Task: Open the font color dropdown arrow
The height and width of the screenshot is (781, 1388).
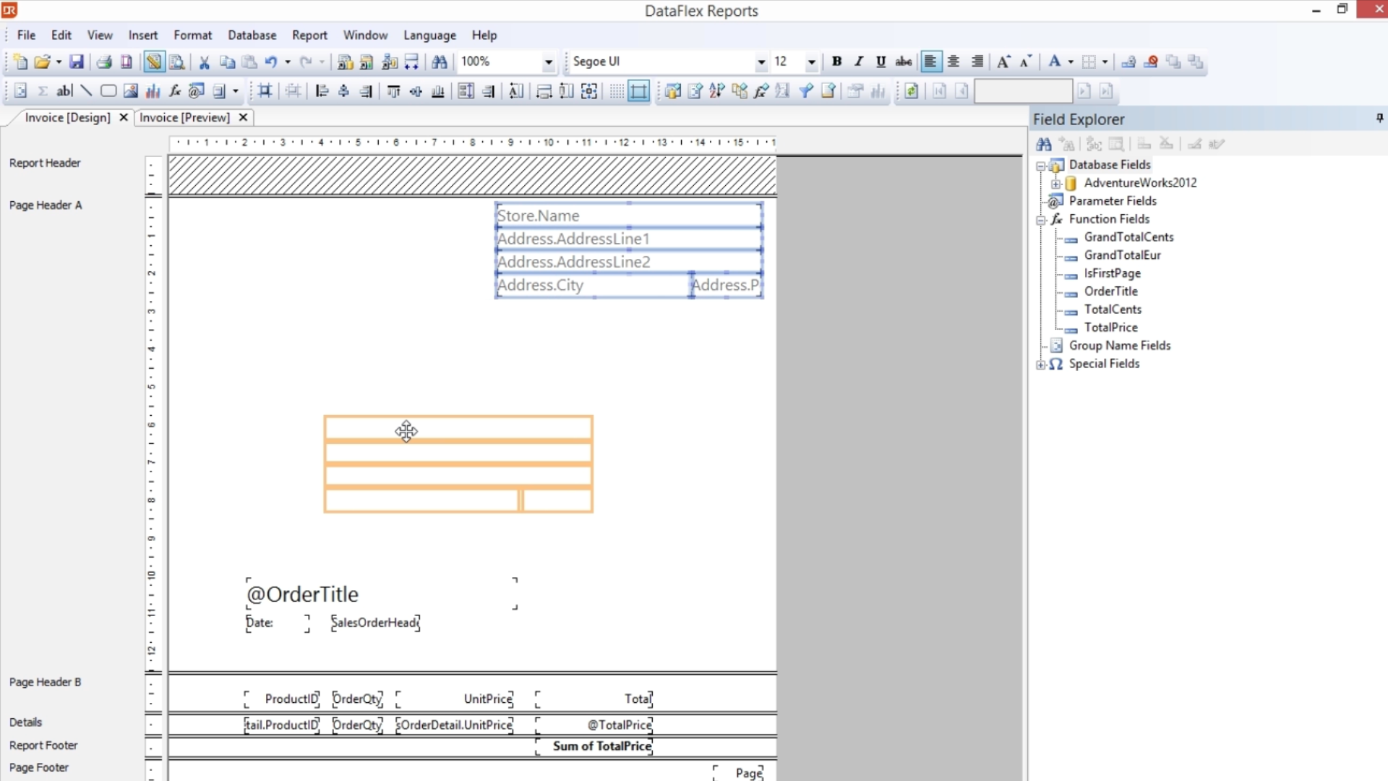Action: [x=1071, y=62]
